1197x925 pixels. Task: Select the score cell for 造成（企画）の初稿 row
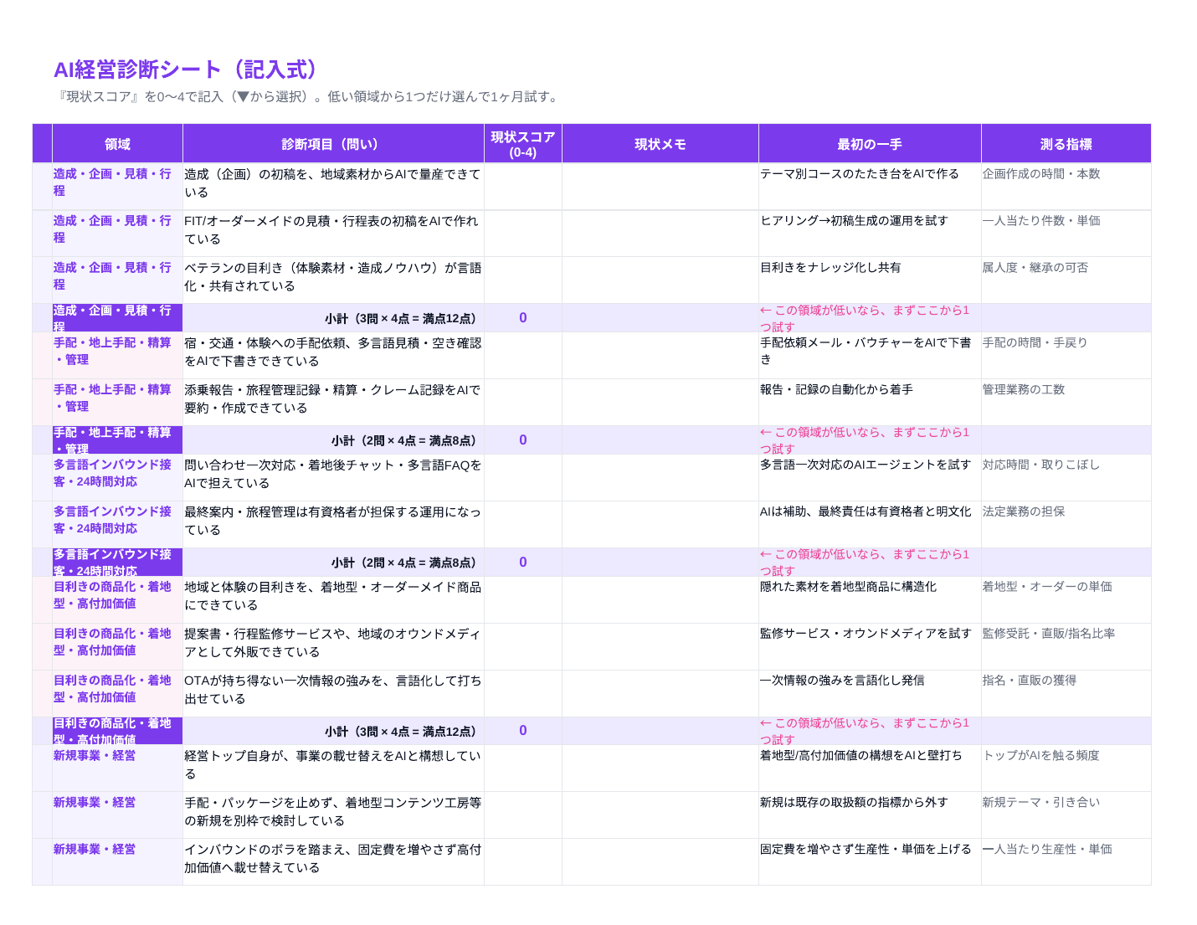tap(523, 186)
